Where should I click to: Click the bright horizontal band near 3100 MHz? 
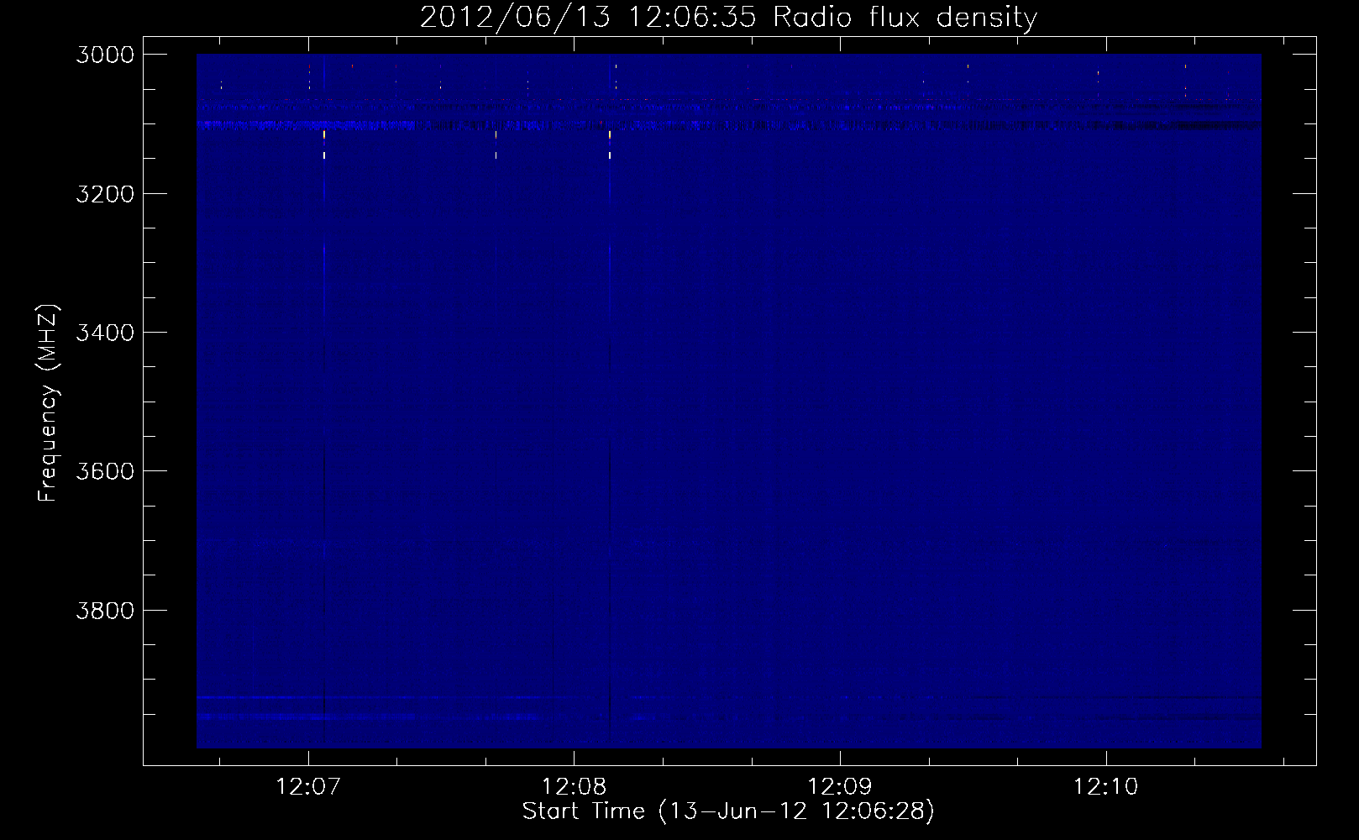[x=728, y=125]
